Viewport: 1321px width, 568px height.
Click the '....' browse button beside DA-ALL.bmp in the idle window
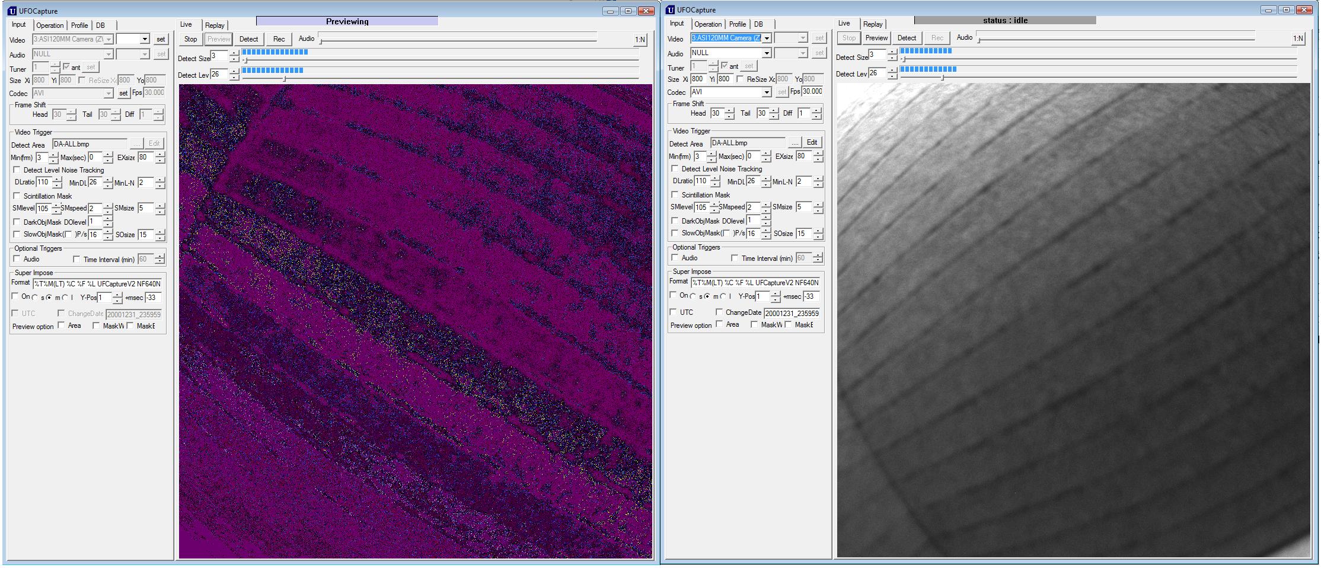click(794, 143)
